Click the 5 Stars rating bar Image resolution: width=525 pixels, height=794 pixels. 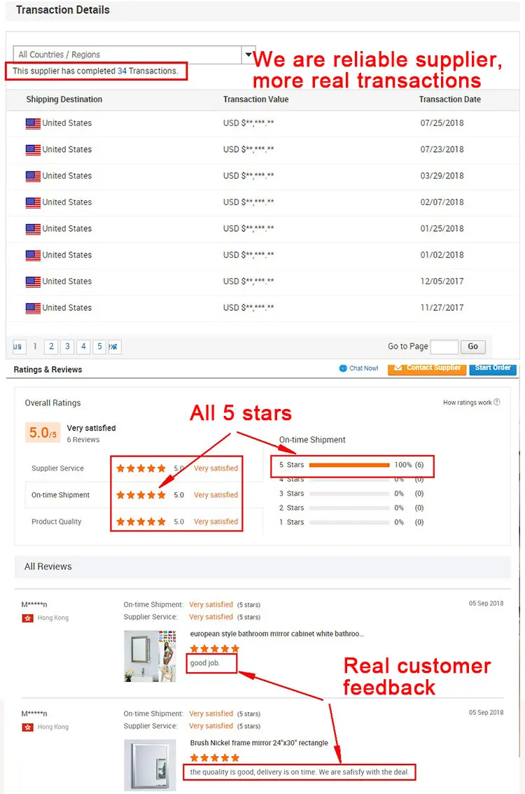(x=349, y=465)
